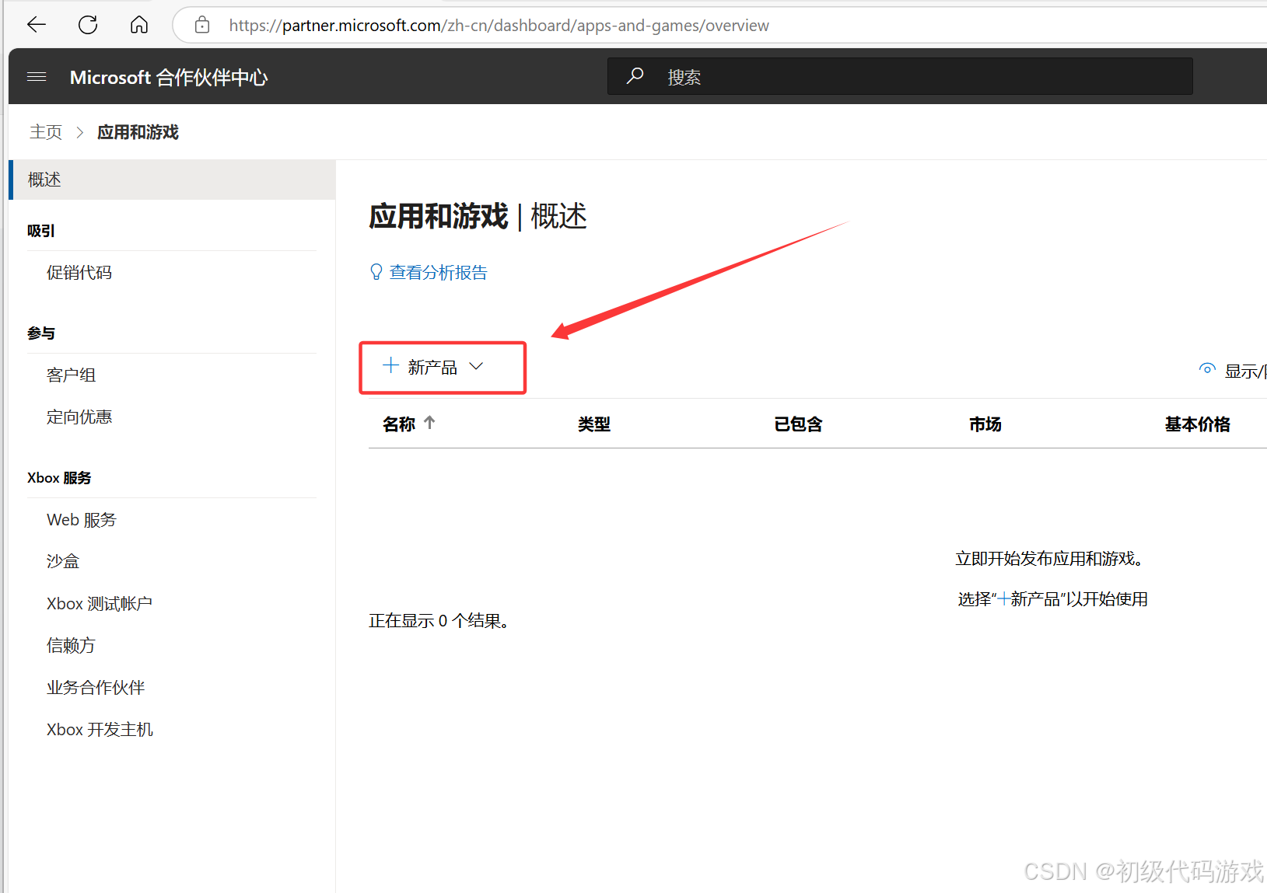Click 参与 section heading in sidebar

[41, 333]
